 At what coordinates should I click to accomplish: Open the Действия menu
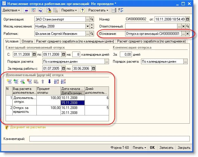(x=11, y=10)
